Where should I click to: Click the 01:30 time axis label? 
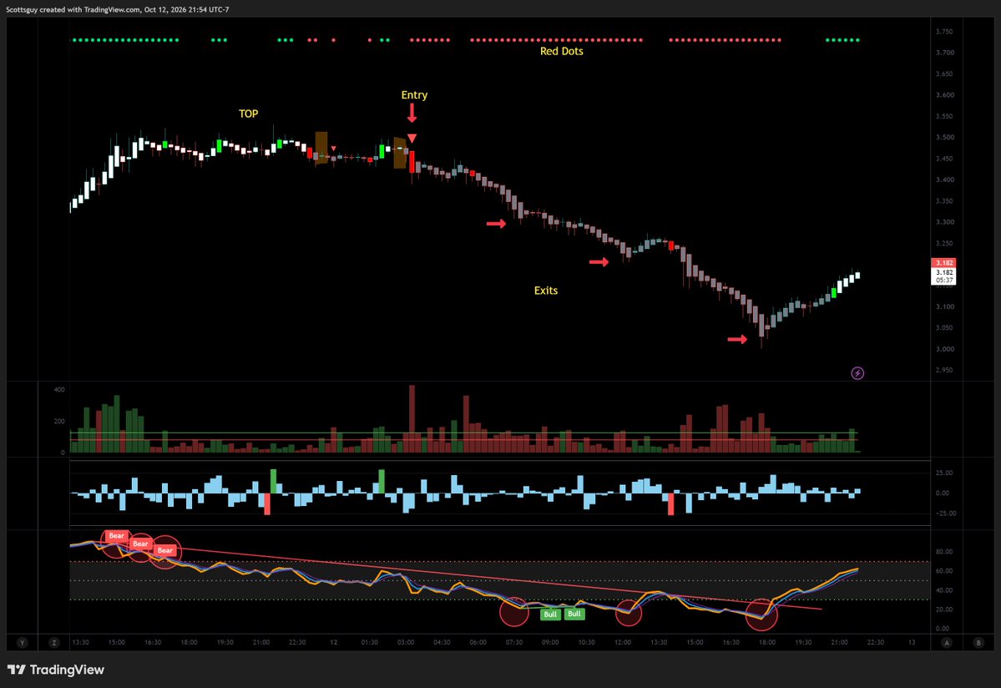[369, 643]
